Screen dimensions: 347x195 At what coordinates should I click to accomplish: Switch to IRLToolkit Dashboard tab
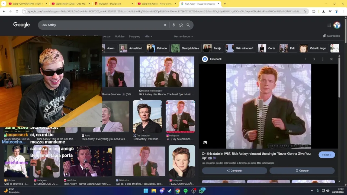[x=113, y=4]
